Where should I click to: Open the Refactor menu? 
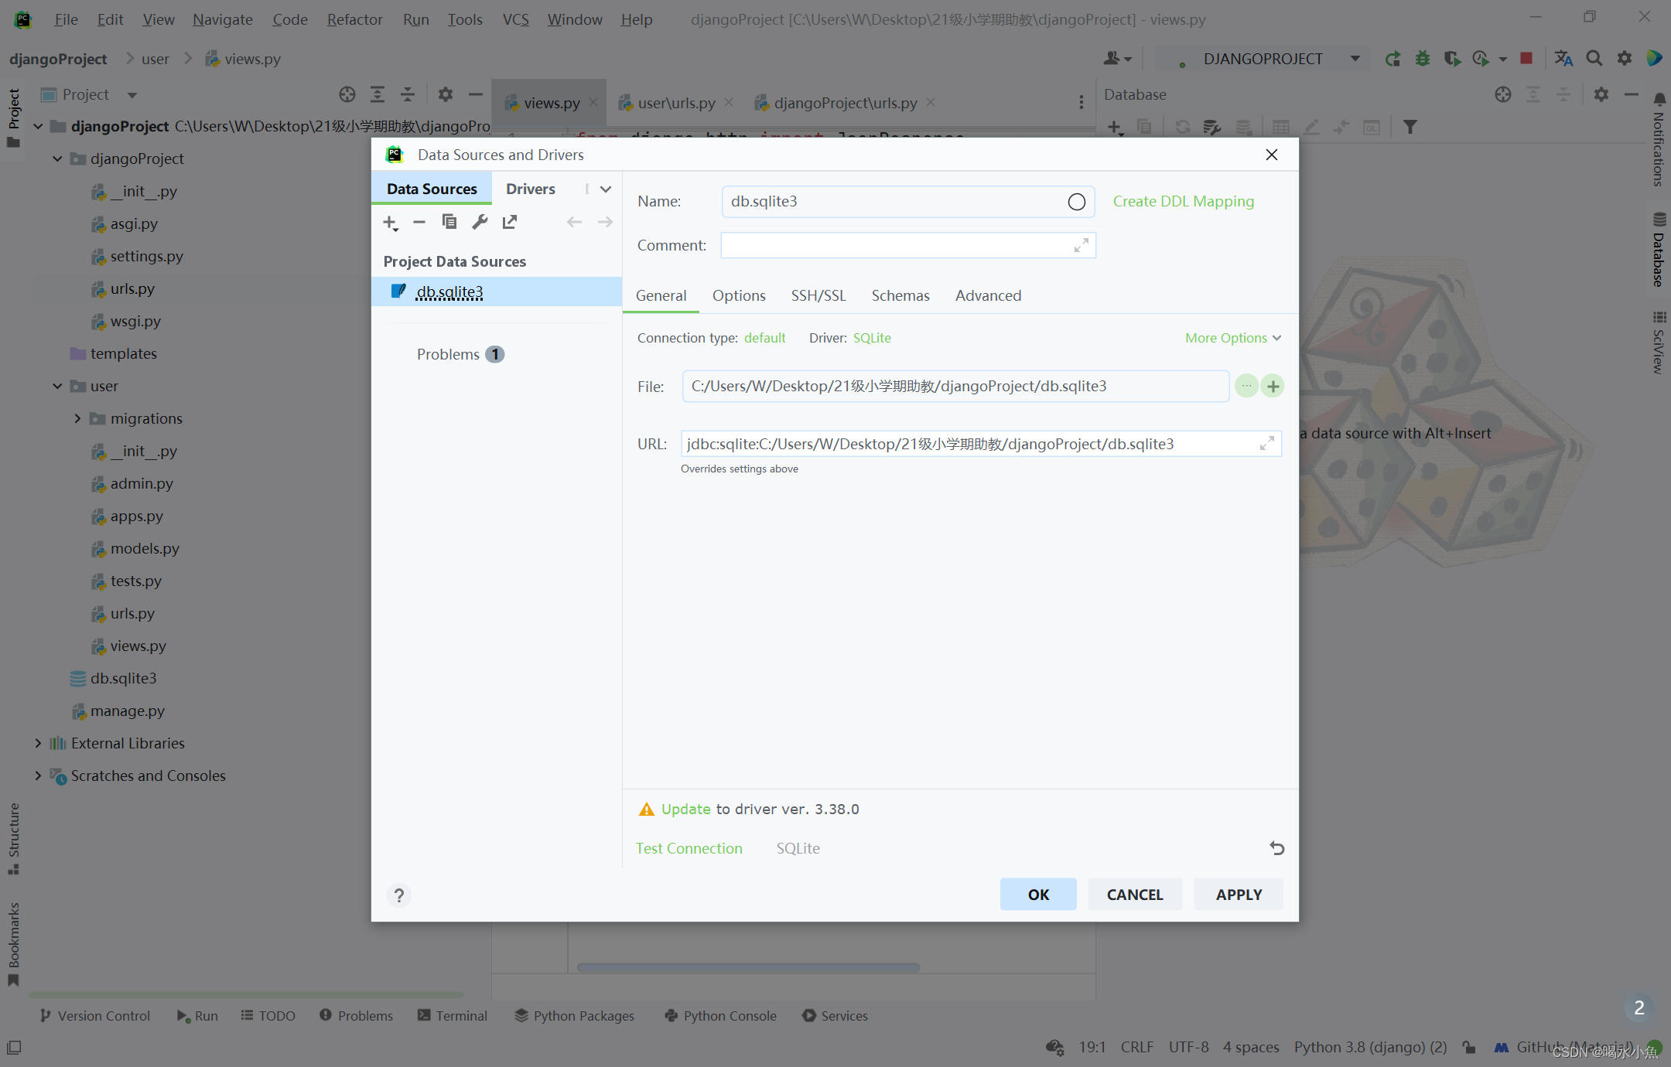point(354,19)
